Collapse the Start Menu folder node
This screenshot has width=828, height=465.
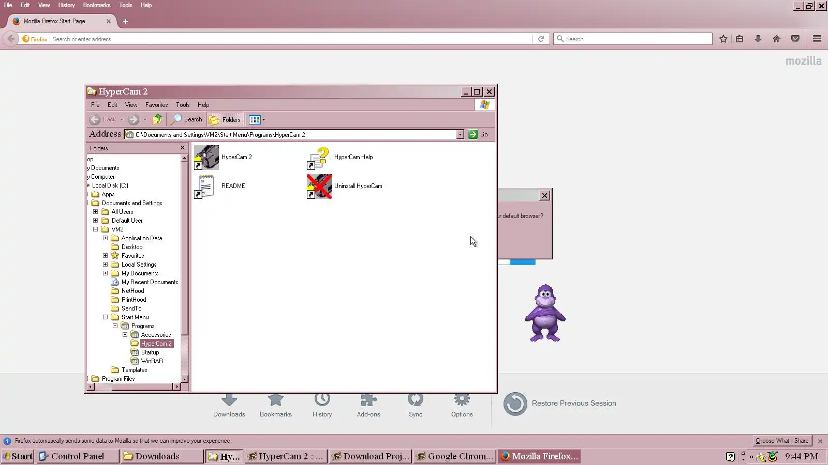(x=105, y=317)
